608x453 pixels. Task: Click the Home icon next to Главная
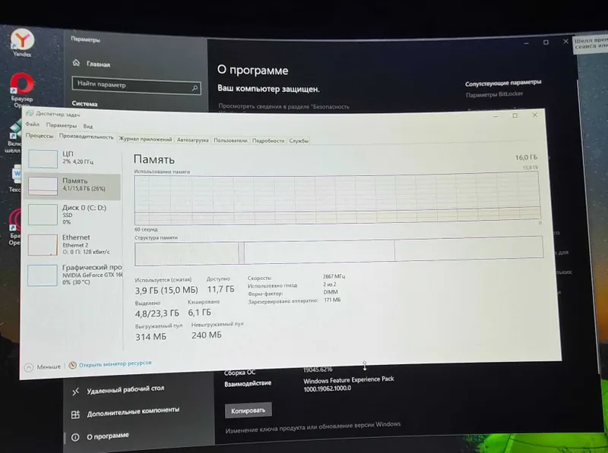tap(76, 63)
